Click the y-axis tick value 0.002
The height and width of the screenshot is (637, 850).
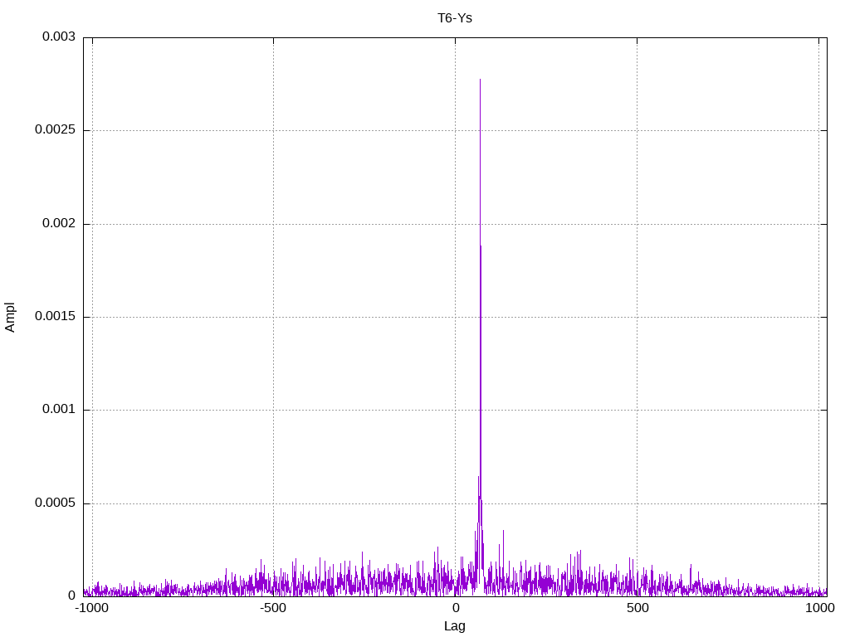59,223
